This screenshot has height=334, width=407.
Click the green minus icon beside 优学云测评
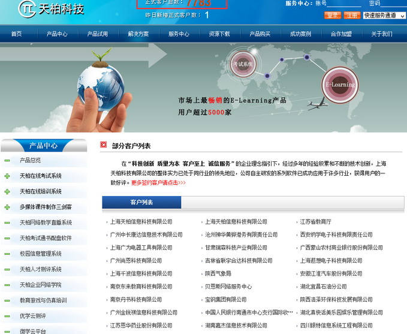coord(7,317)
